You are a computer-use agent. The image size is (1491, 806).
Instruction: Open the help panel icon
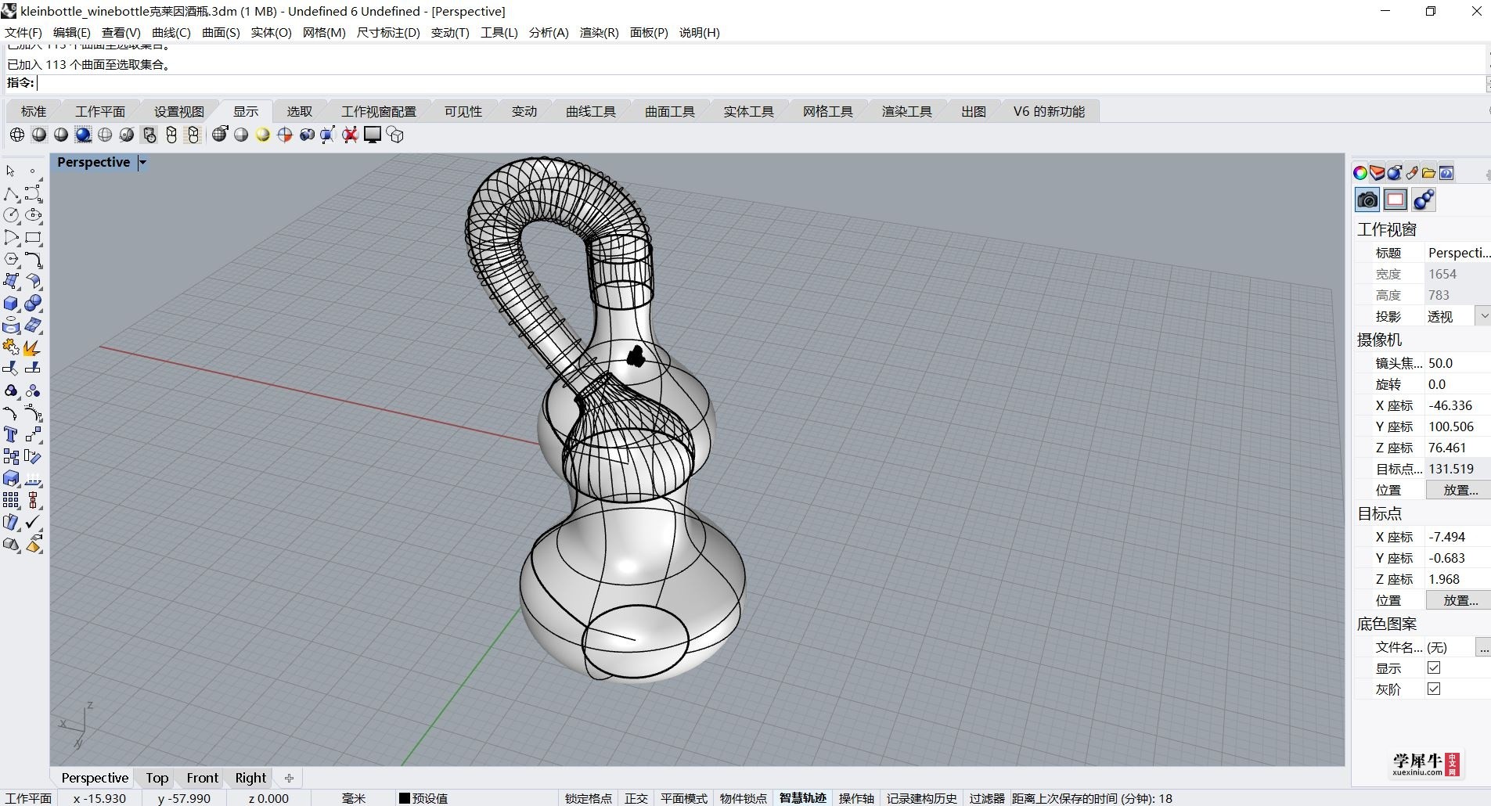1446,173
